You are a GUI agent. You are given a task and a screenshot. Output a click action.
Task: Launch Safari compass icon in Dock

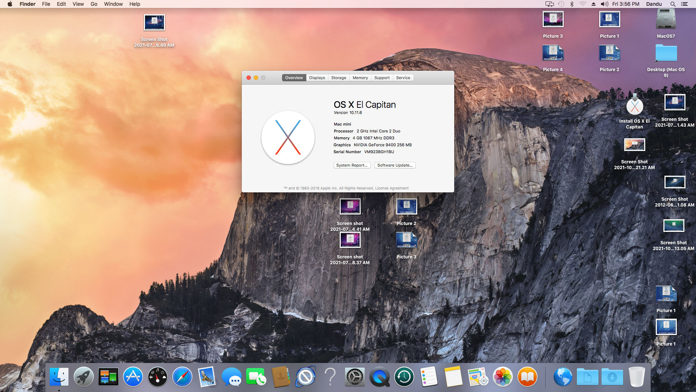point(182,377)
